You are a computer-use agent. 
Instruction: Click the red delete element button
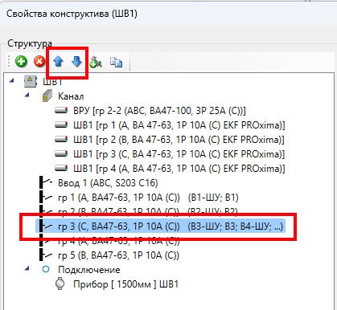click(x=39, y=61)
